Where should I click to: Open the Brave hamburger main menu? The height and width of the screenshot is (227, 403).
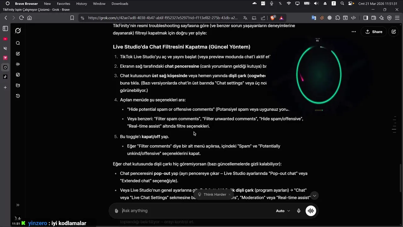pyautogui.click(x=397, y=18)
